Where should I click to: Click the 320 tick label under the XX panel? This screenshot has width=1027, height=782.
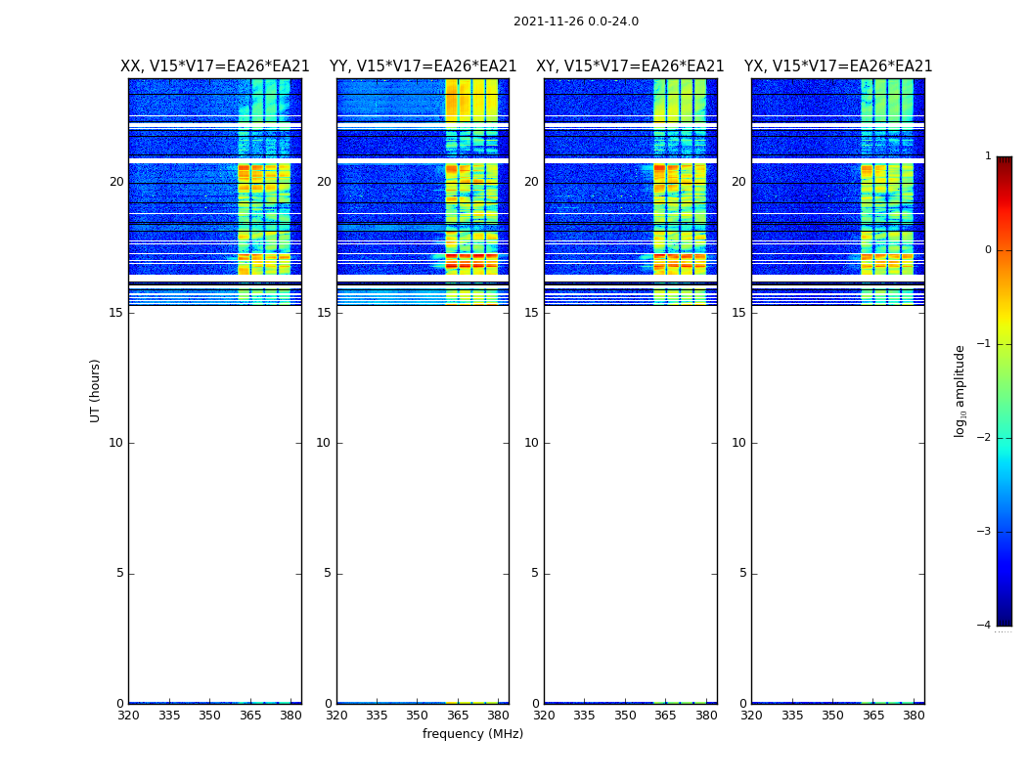[128, 716]
